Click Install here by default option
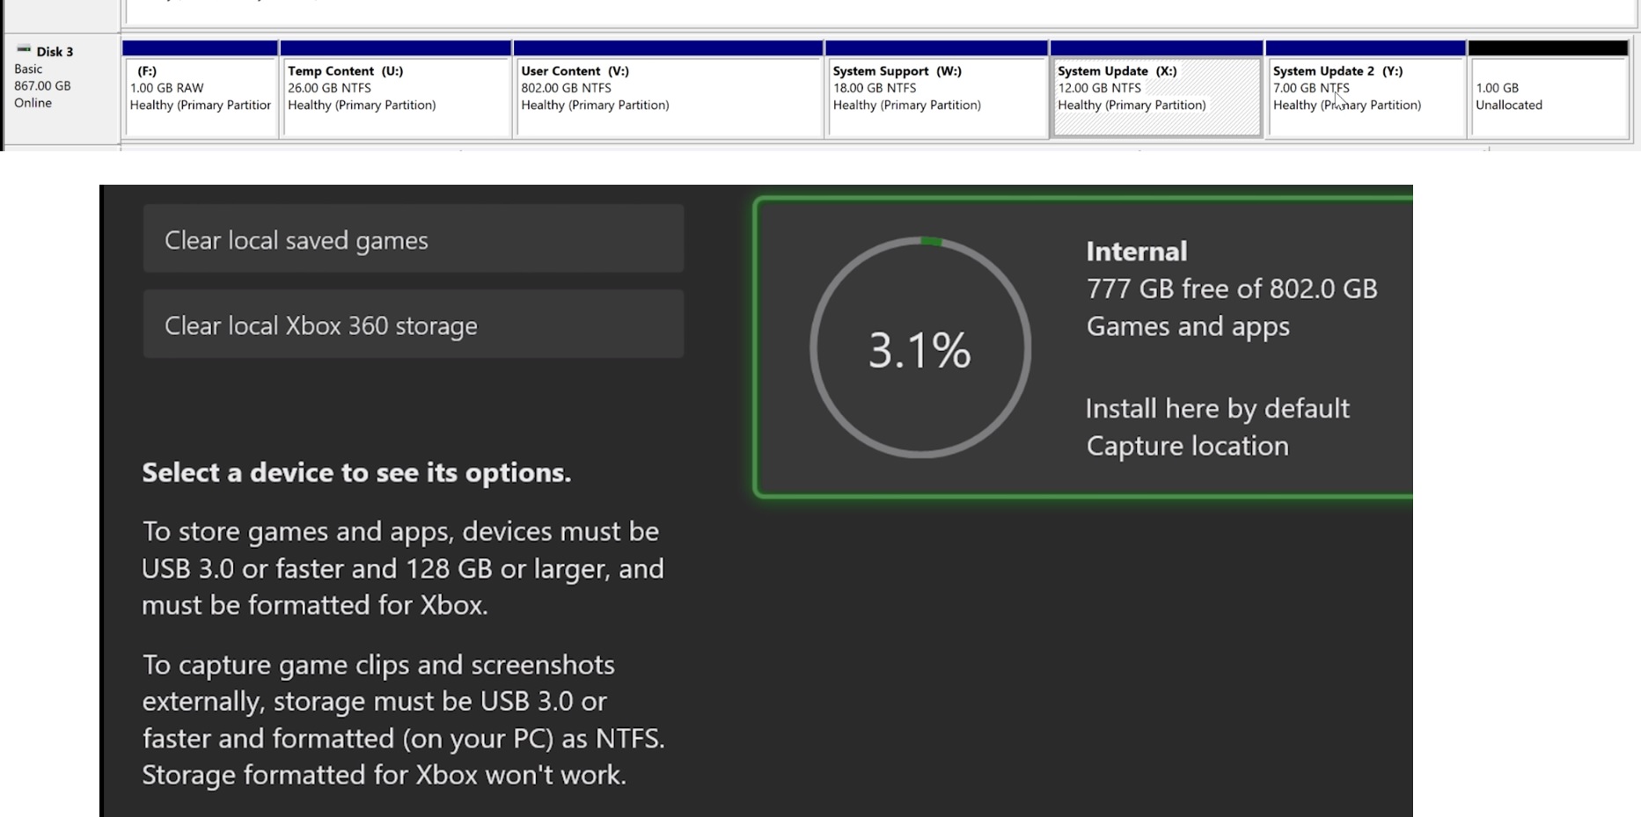Viewport: 1641px width, 817px height. (x=1218, y=407)
